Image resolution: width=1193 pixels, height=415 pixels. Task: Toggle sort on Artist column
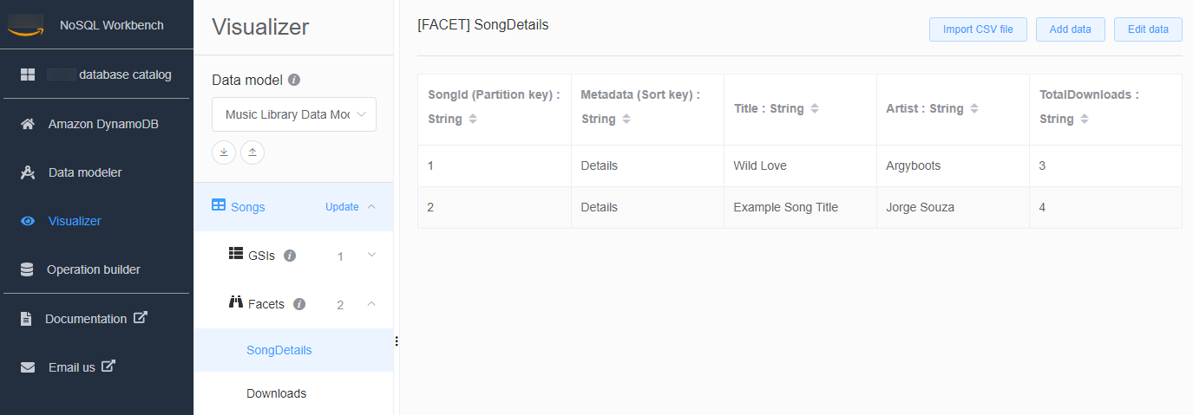point(974,109)
